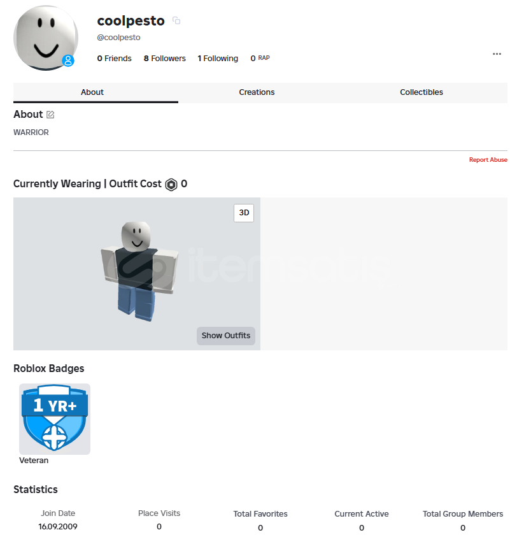Toggle the 3D avatar view
This screenshot has width=510, height=537.
(244, 213)
